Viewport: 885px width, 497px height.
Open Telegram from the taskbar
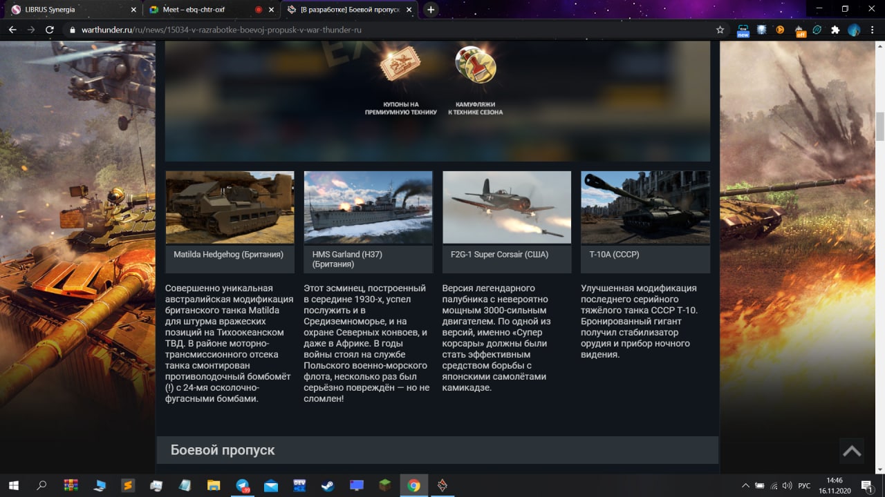coord(243,485)
